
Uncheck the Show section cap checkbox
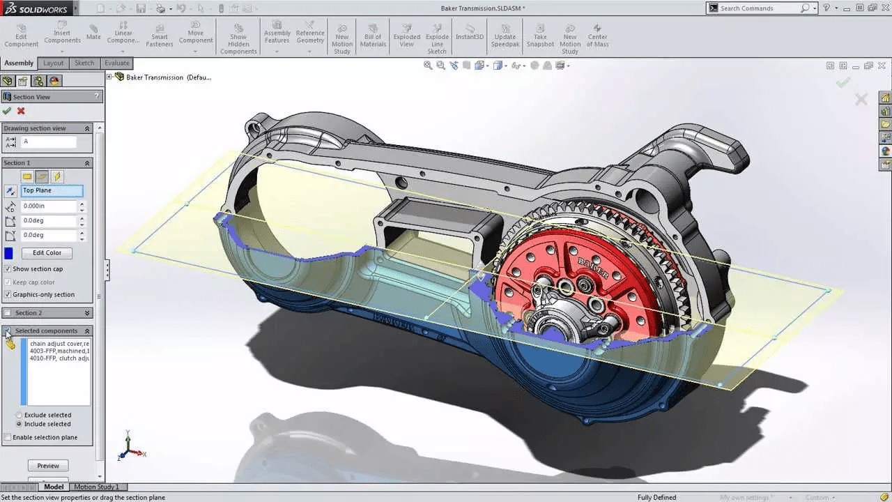pos(6,268)
